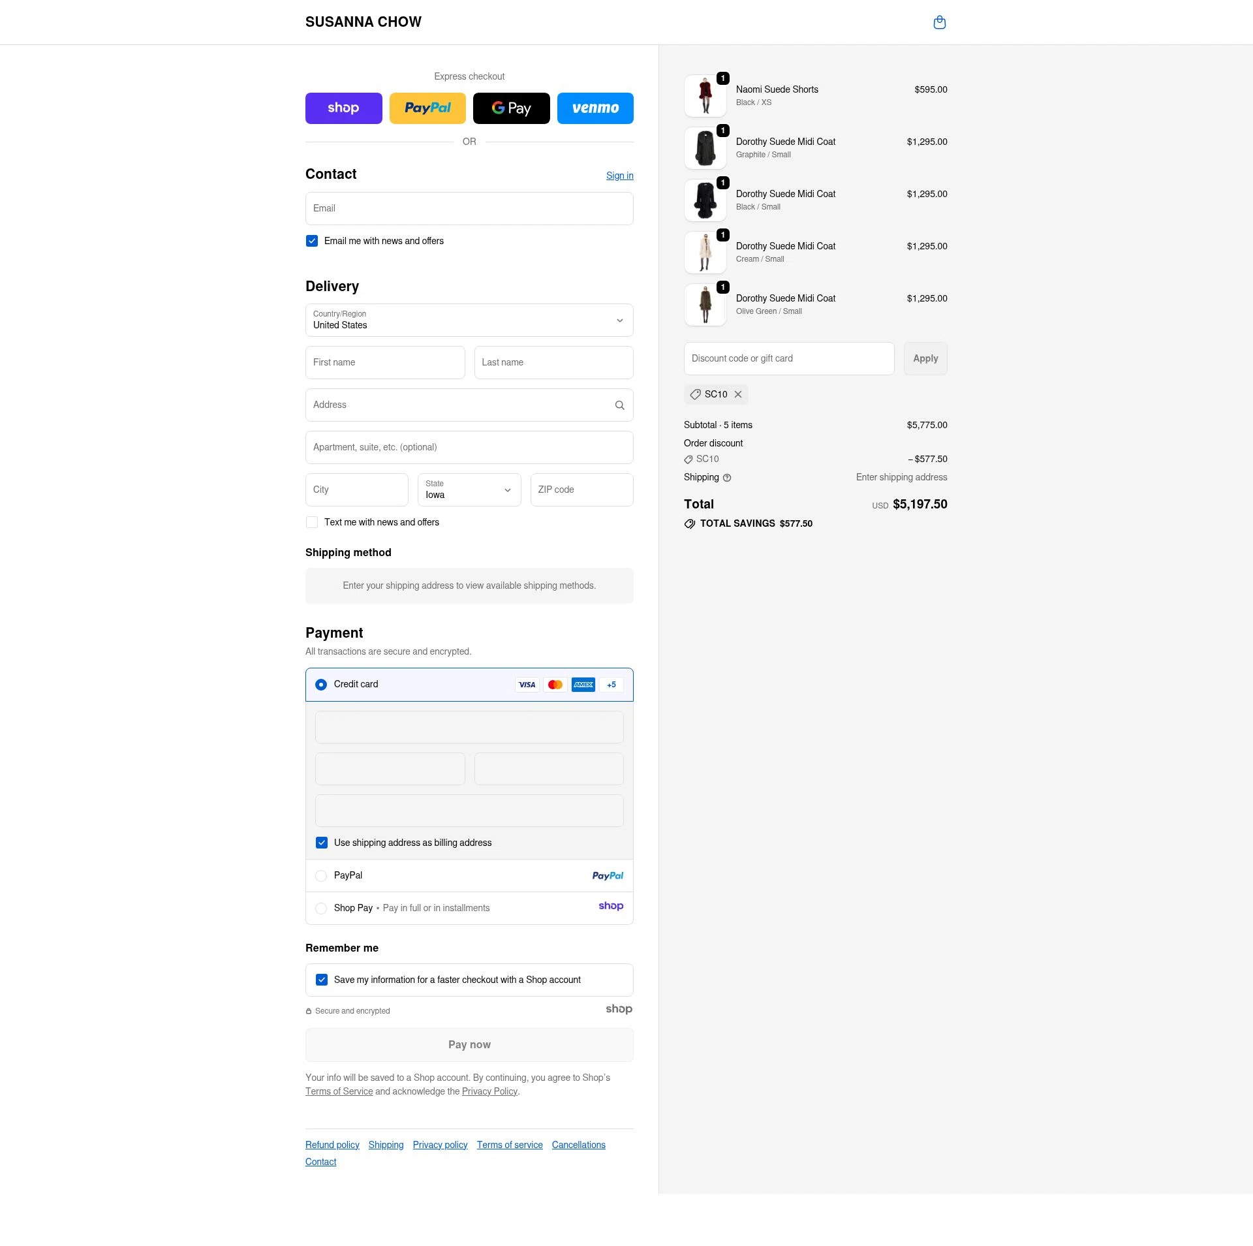Click the Sign in link
Viewport: 1253px width, 1246px height.
(619, 175)
